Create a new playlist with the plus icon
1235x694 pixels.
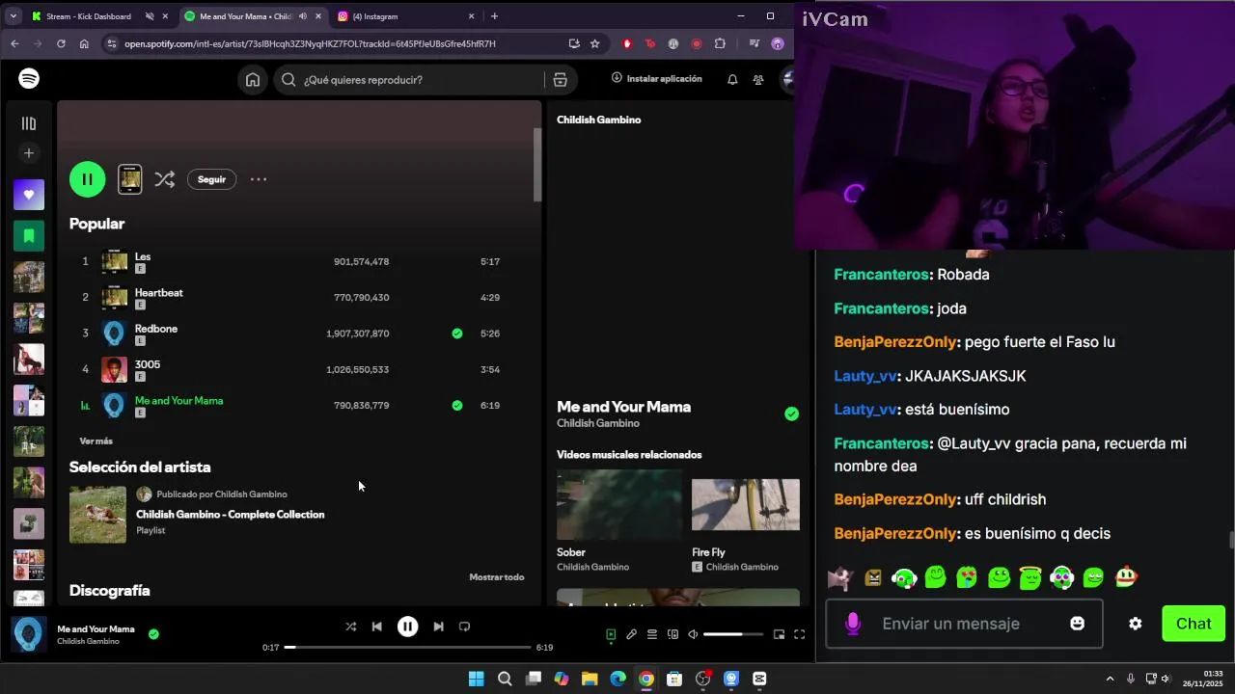click(x=29, y=153)
